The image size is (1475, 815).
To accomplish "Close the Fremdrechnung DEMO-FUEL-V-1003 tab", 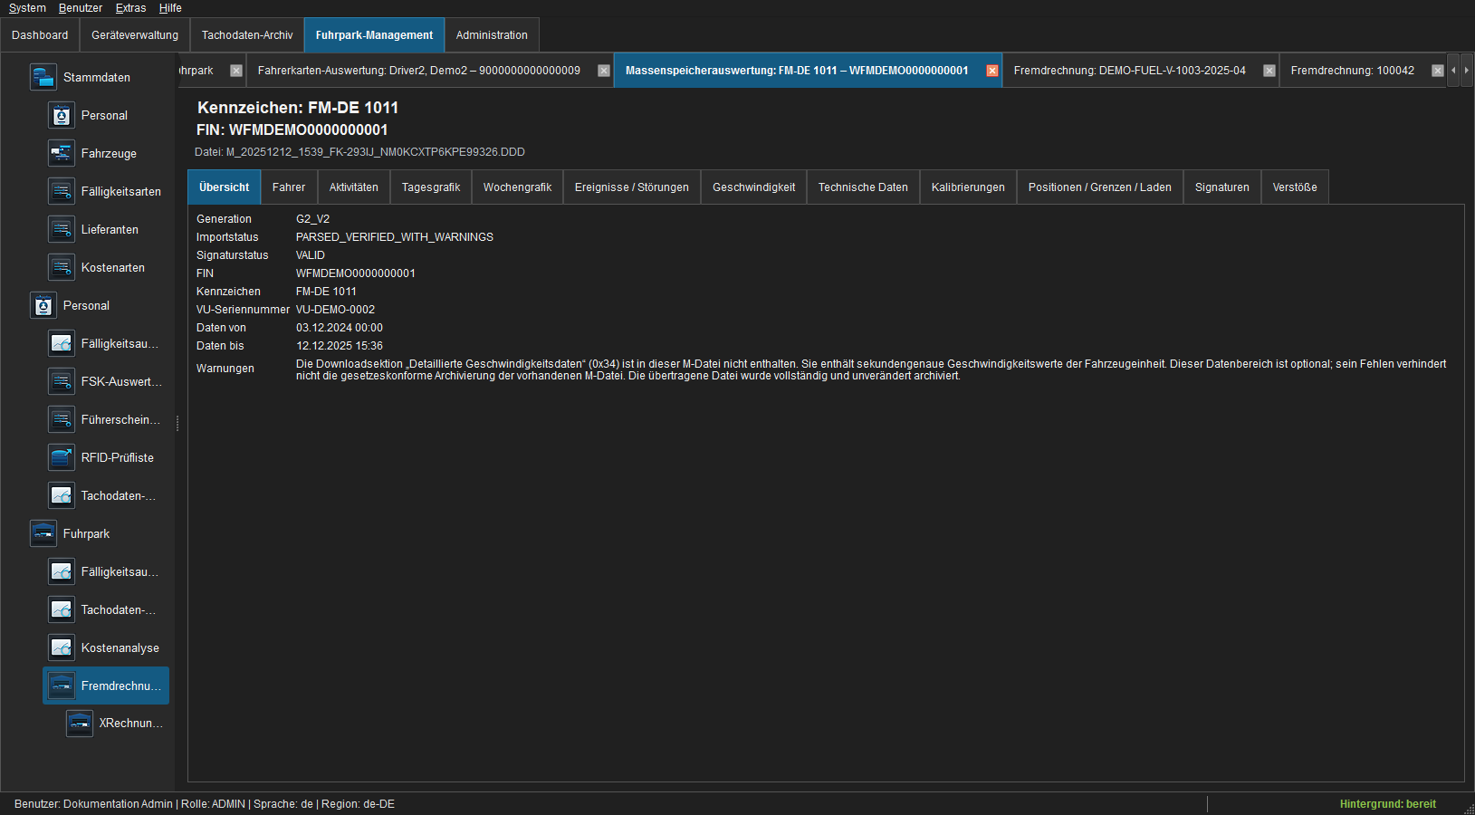I will [x=1269, y=71].
